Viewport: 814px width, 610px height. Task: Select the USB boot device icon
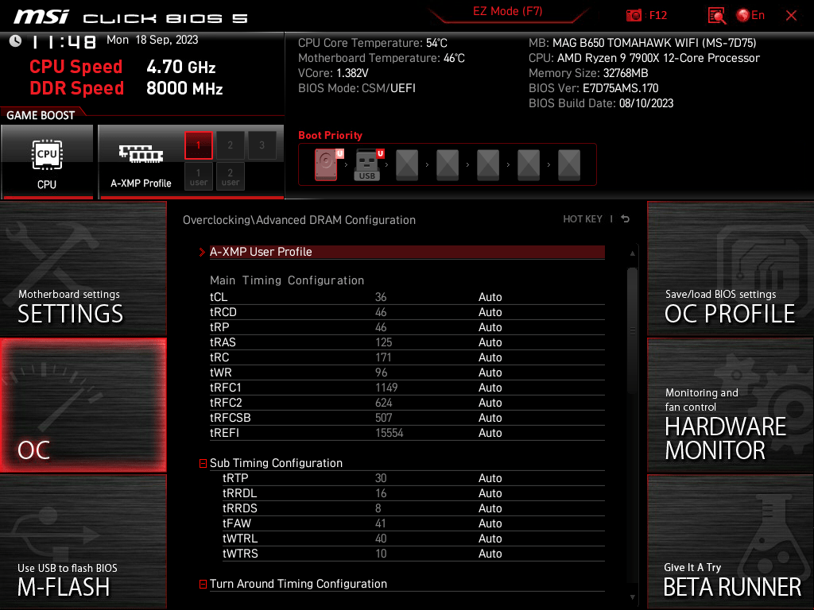point(369,164)
